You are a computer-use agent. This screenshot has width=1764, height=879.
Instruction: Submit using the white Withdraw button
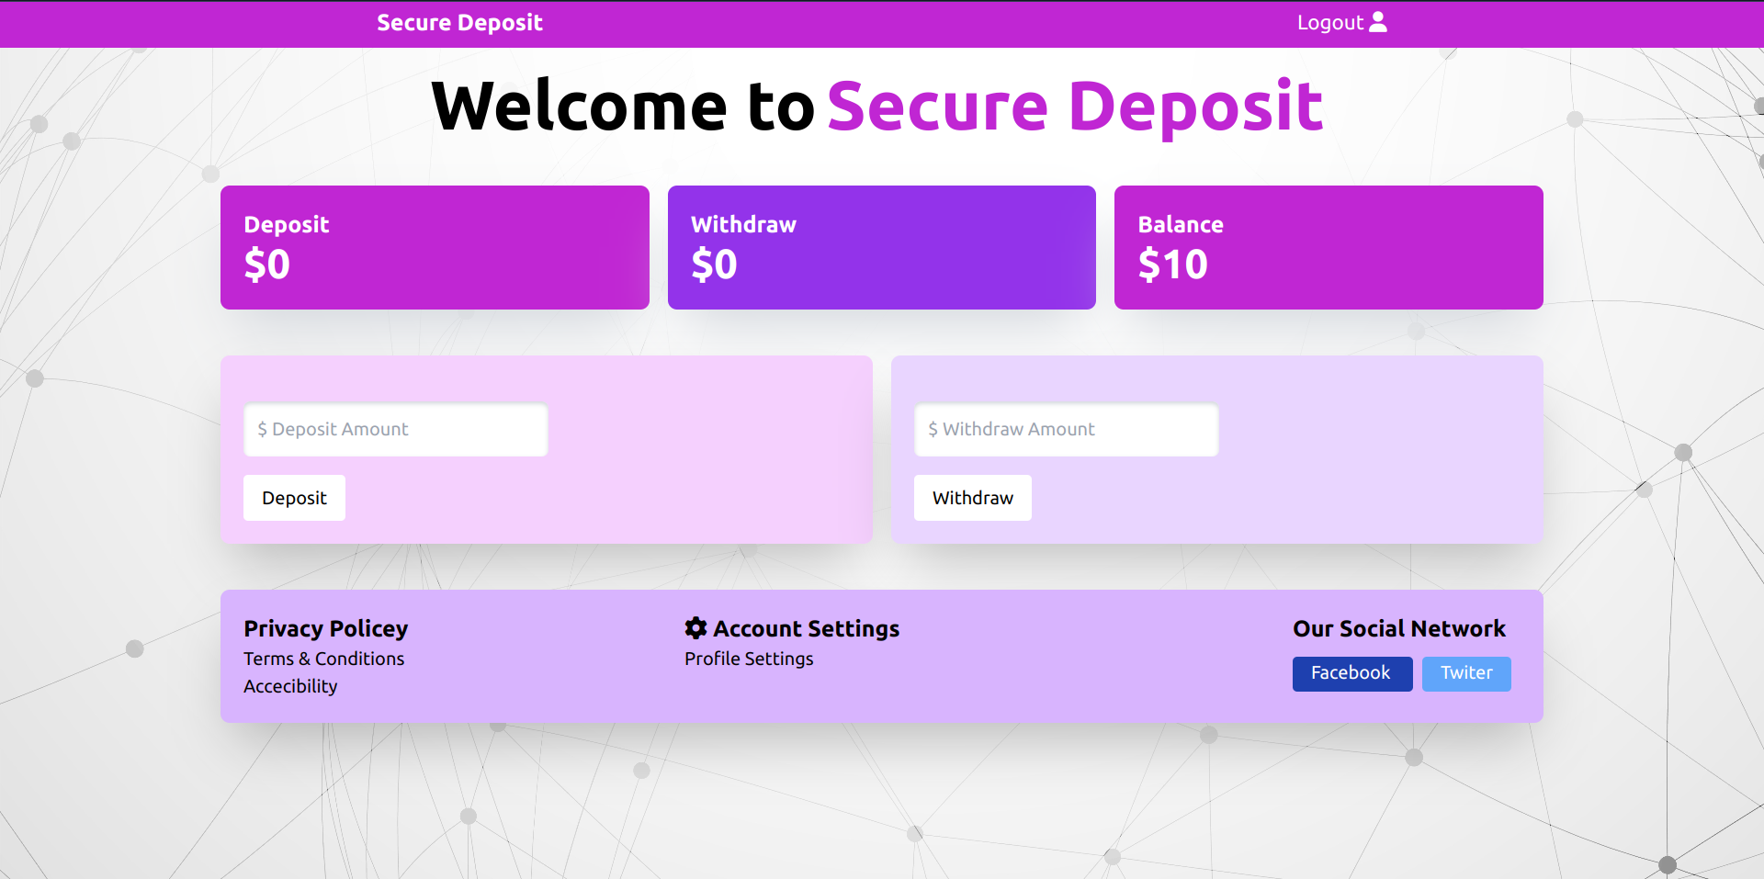point(972,498)
